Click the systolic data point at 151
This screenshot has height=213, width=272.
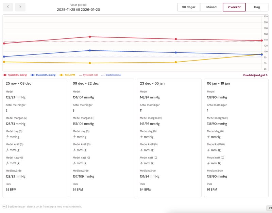pos(90,37)
